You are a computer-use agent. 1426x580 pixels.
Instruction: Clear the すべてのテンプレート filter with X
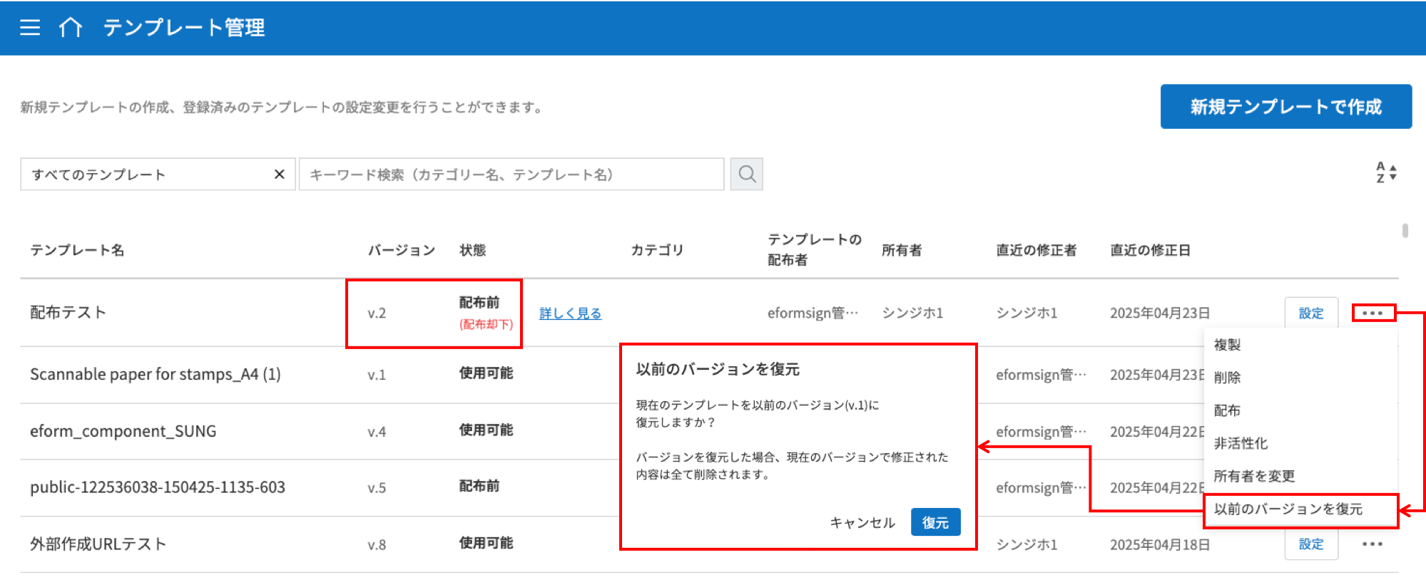[280, 175]
